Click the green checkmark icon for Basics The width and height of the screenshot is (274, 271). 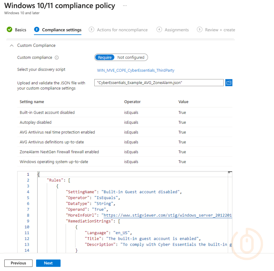(x=9, y=30)
